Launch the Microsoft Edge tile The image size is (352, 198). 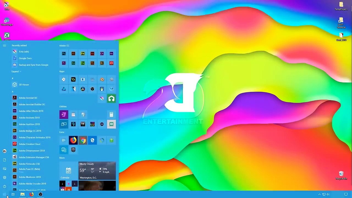[92, 140]
